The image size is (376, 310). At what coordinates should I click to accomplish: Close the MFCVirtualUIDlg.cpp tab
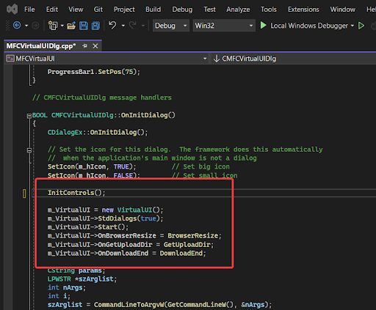(95, 46)
